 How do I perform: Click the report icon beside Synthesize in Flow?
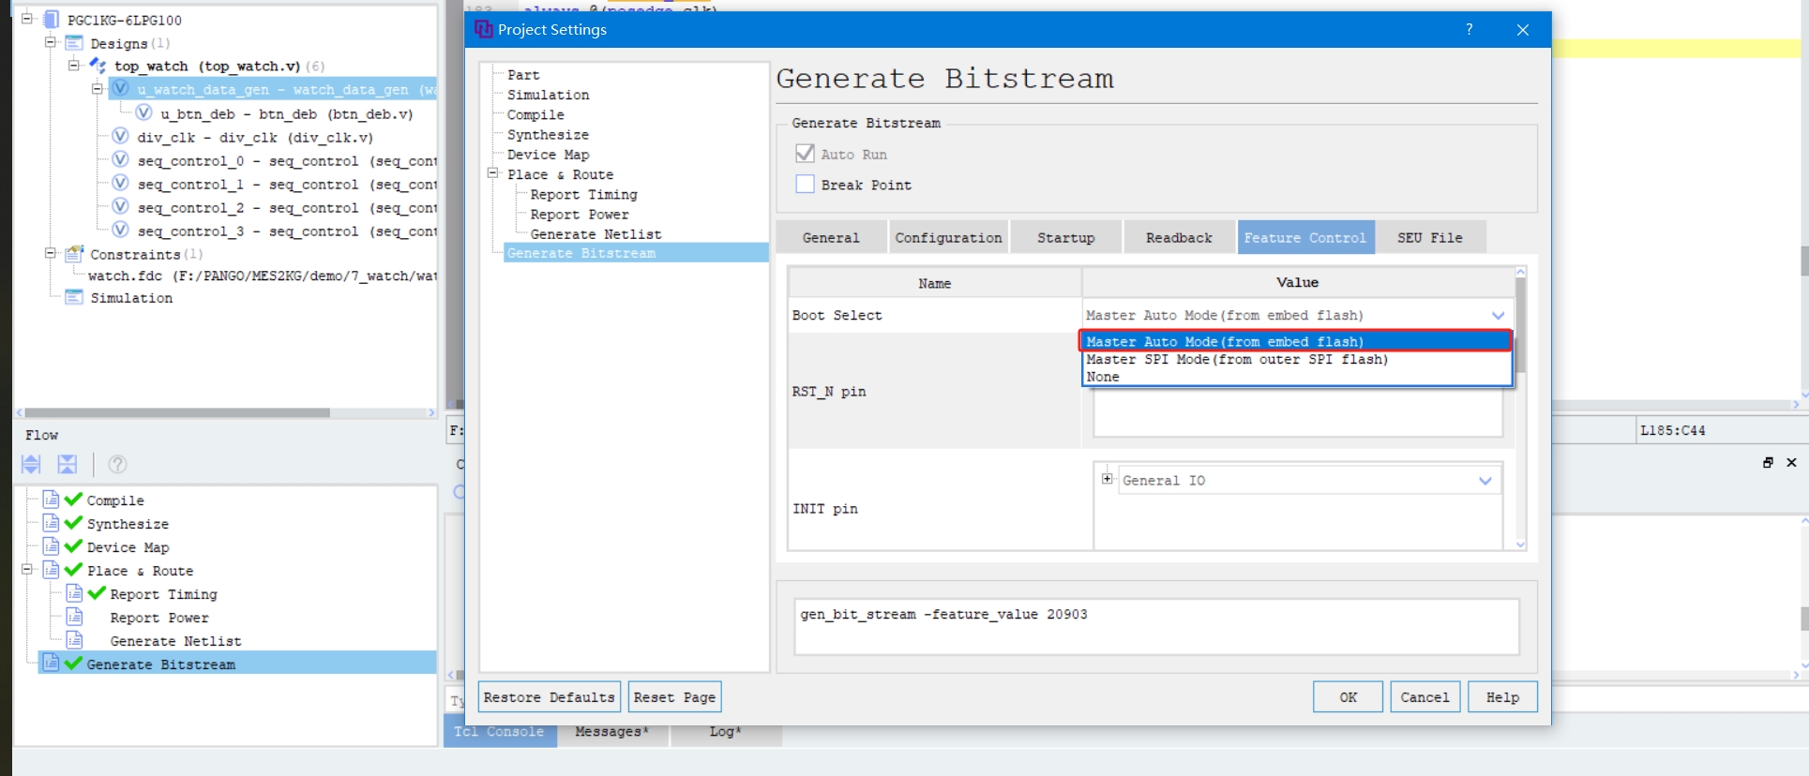[52, 523]
